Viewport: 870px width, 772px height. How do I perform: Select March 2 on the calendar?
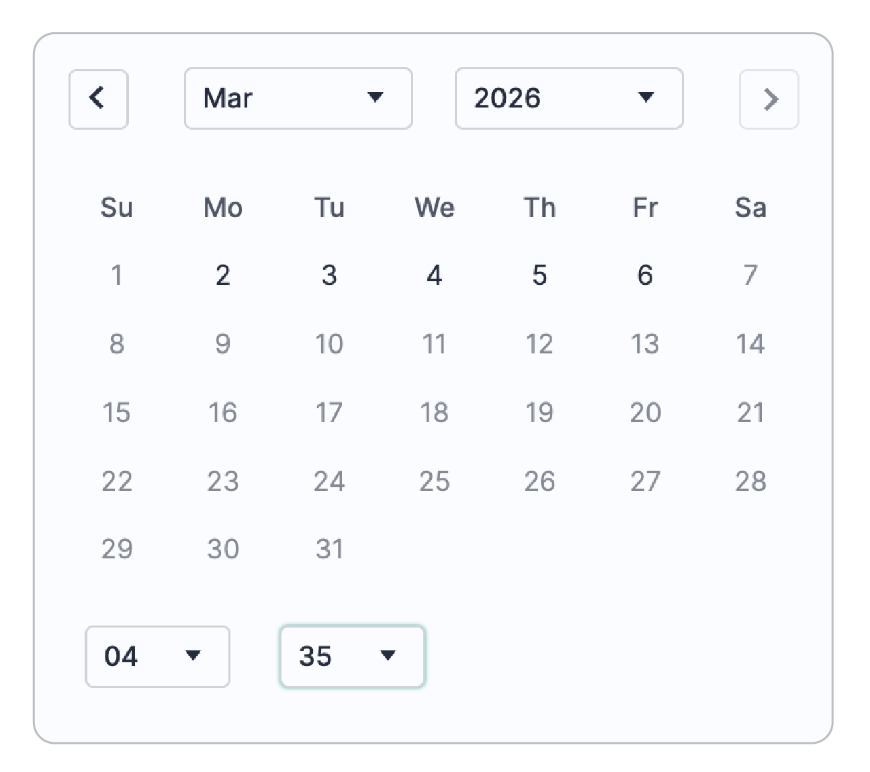[x=222, y=275]
